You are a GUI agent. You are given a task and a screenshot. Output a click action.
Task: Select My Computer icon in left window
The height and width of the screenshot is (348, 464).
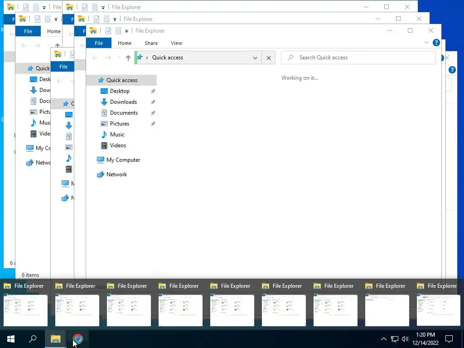(29, 148)
